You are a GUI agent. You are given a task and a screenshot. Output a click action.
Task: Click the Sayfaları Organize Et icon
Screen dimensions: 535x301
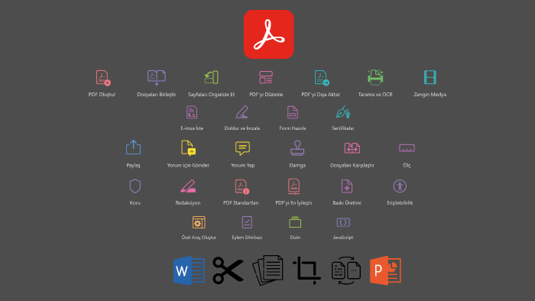(x=211, y=77)
